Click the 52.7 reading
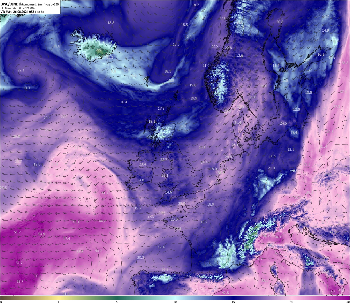This screenshot has height=304, width=350. click(x=20, y=282)
